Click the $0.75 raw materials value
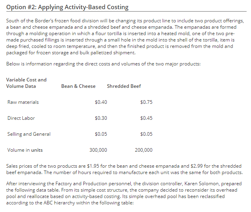 click(146, 102)
